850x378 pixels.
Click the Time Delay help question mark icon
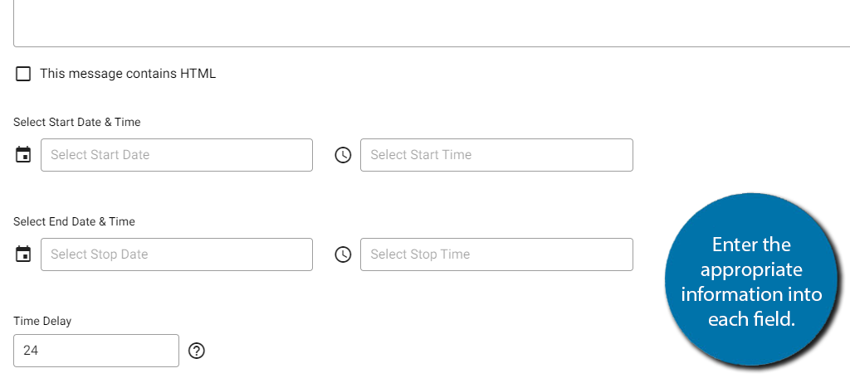tap(197, 351)
